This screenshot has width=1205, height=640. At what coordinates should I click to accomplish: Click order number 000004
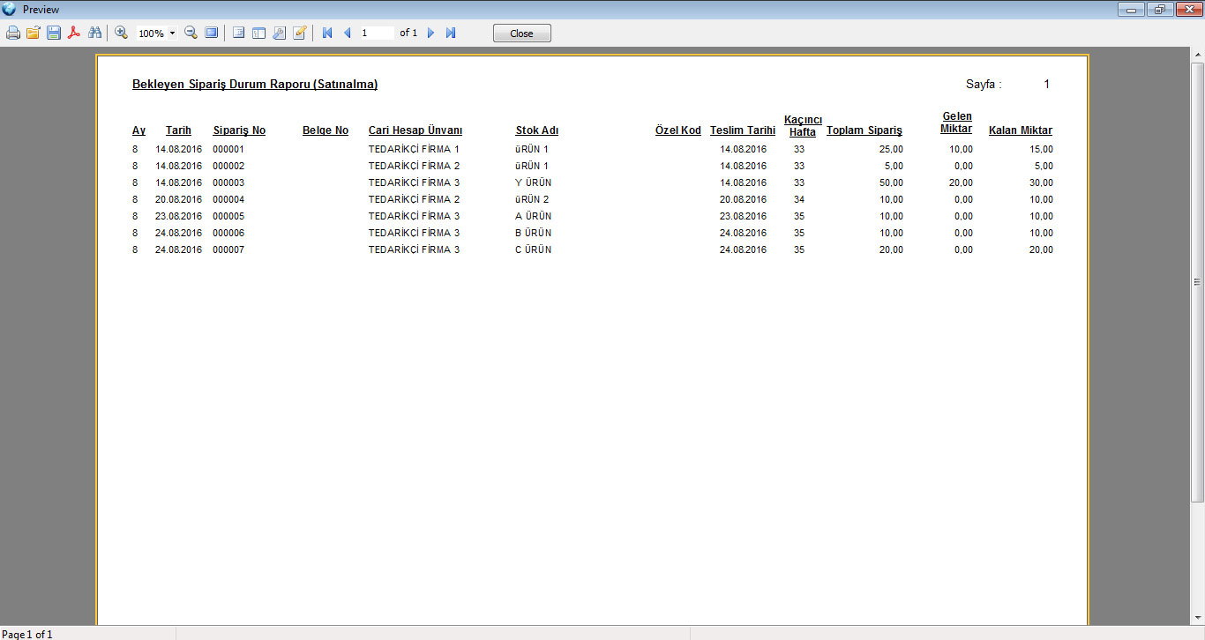(228, 199)
